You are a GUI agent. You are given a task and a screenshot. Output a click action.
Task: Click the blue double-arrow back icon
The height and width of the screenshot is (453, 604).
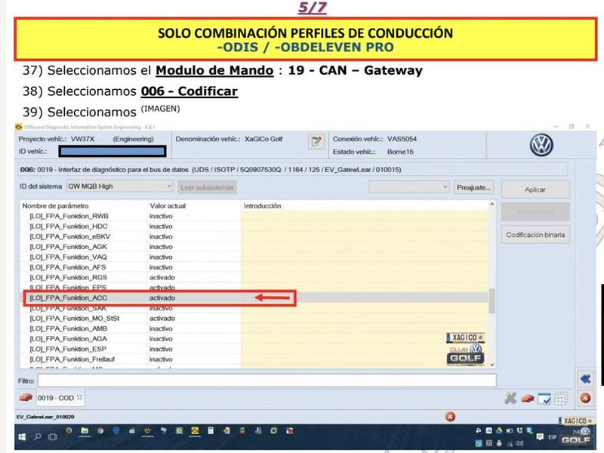(x=586, y=379)
